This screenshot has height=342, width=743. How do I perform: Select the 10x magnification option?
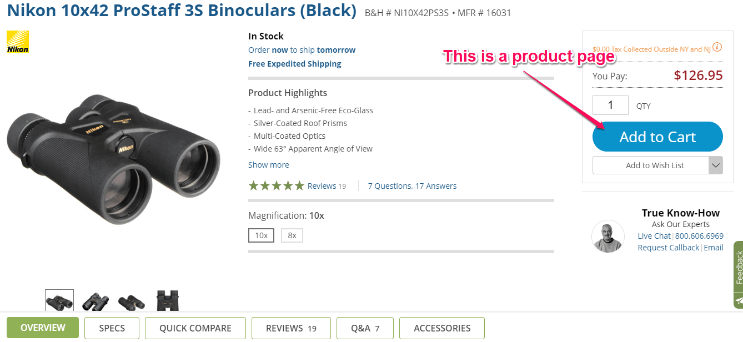261,235
